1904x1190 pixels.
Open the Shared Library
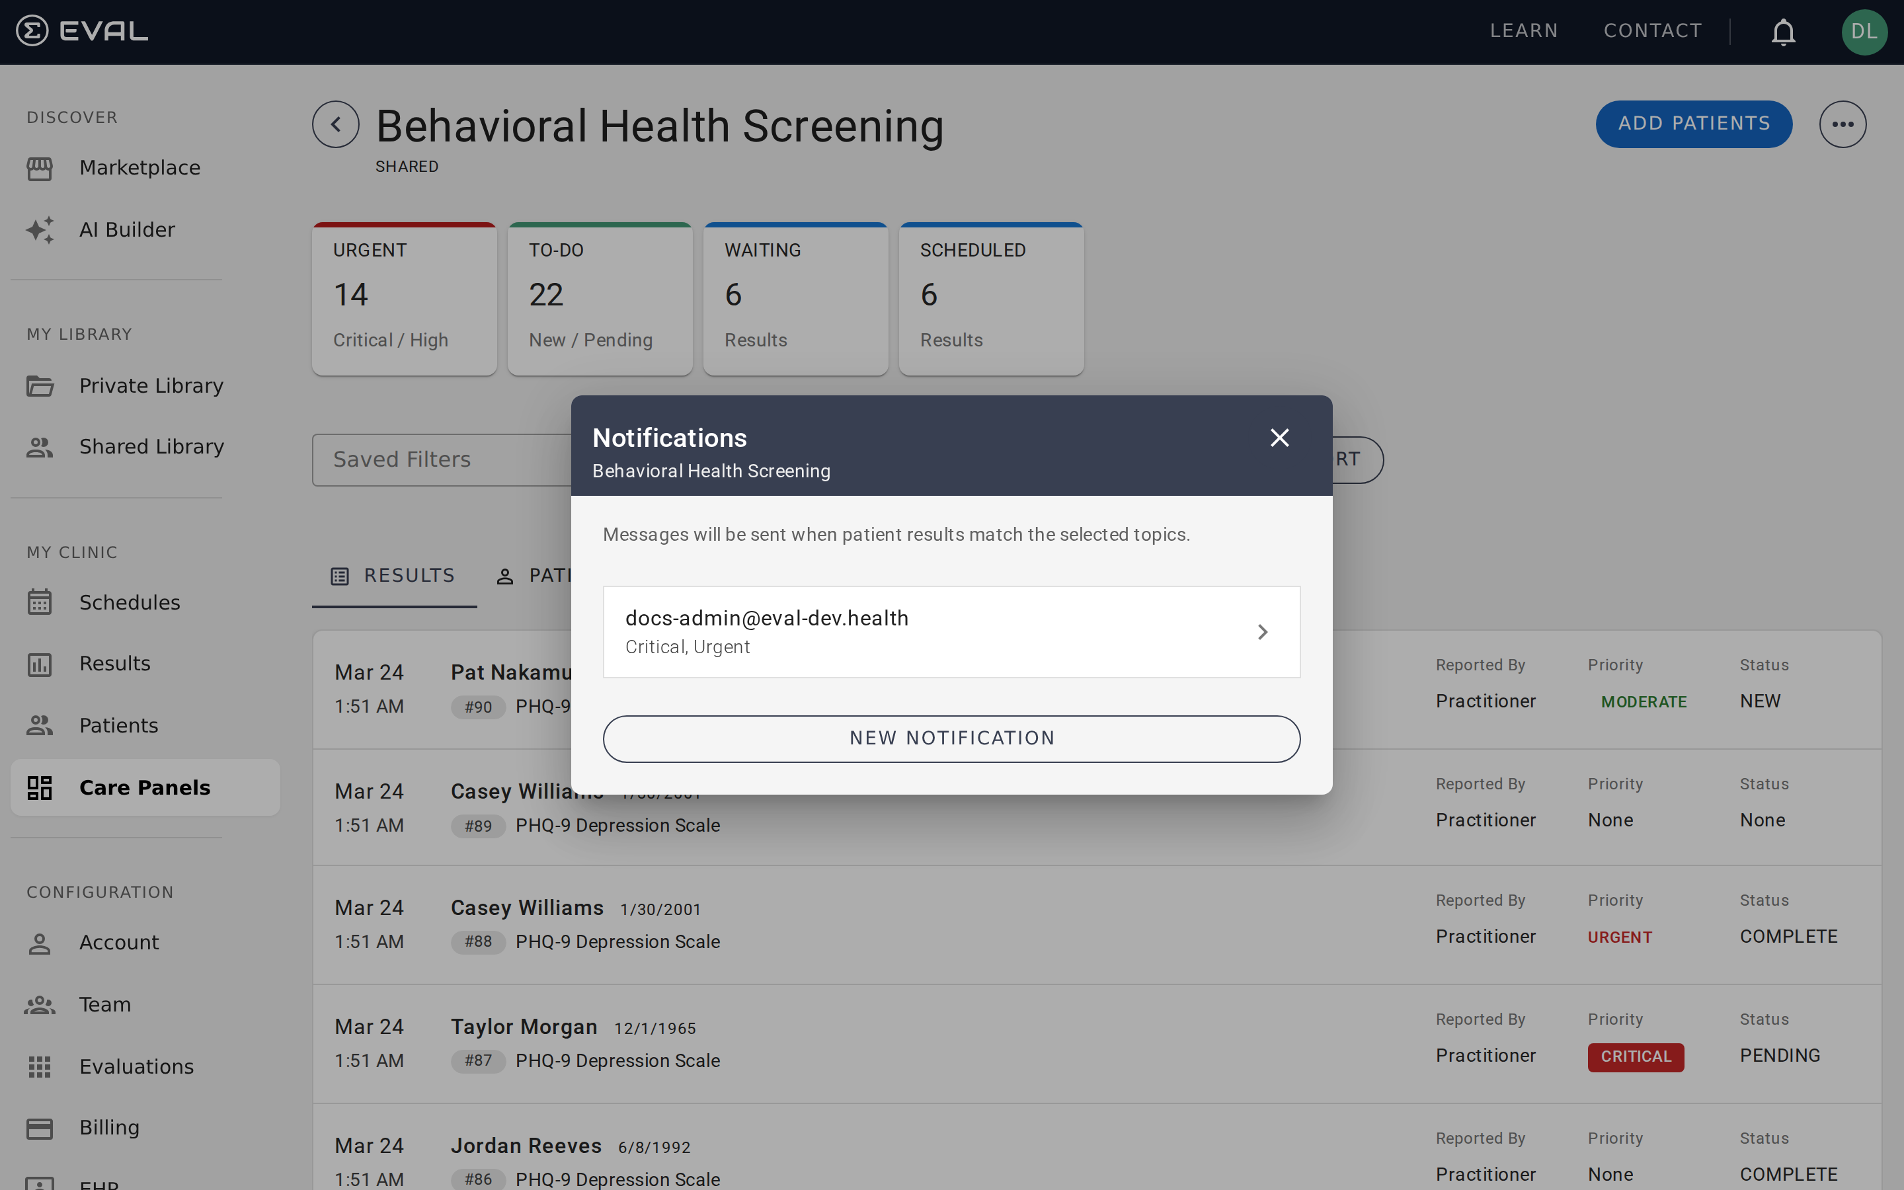tap(151, 446)
